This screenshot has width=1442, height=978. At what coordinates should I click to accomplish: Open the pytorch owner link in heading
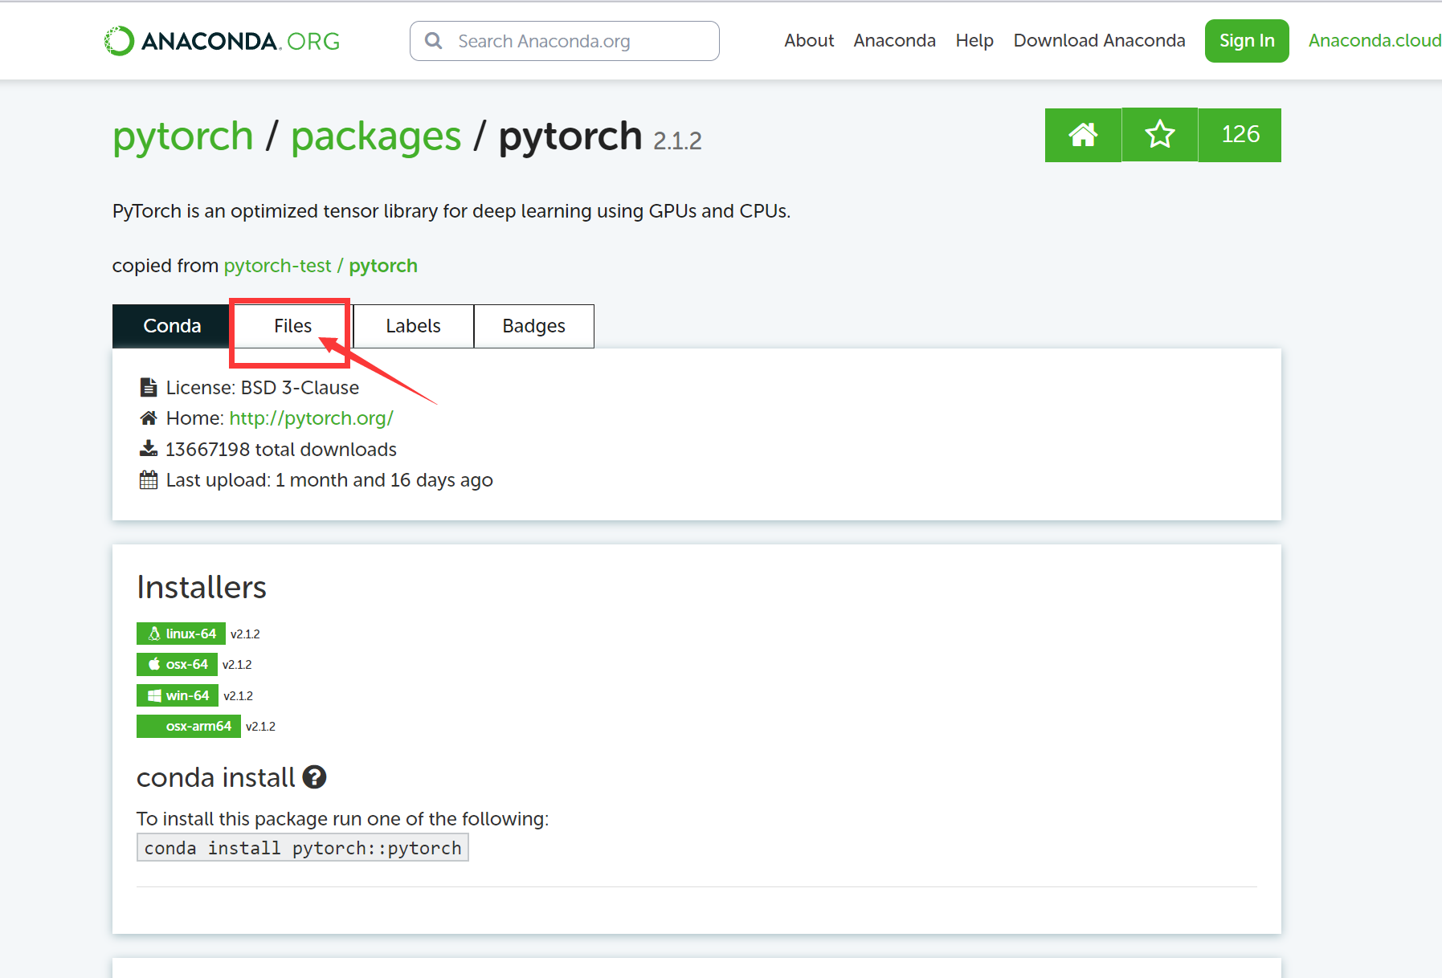tap(183, 137)
